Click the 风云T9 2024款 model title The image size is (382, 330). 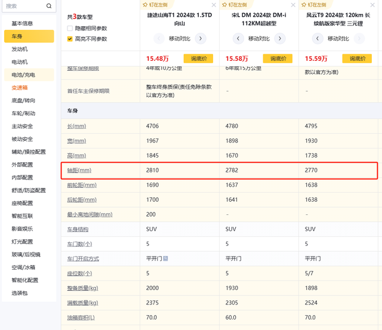pos(338,19)
